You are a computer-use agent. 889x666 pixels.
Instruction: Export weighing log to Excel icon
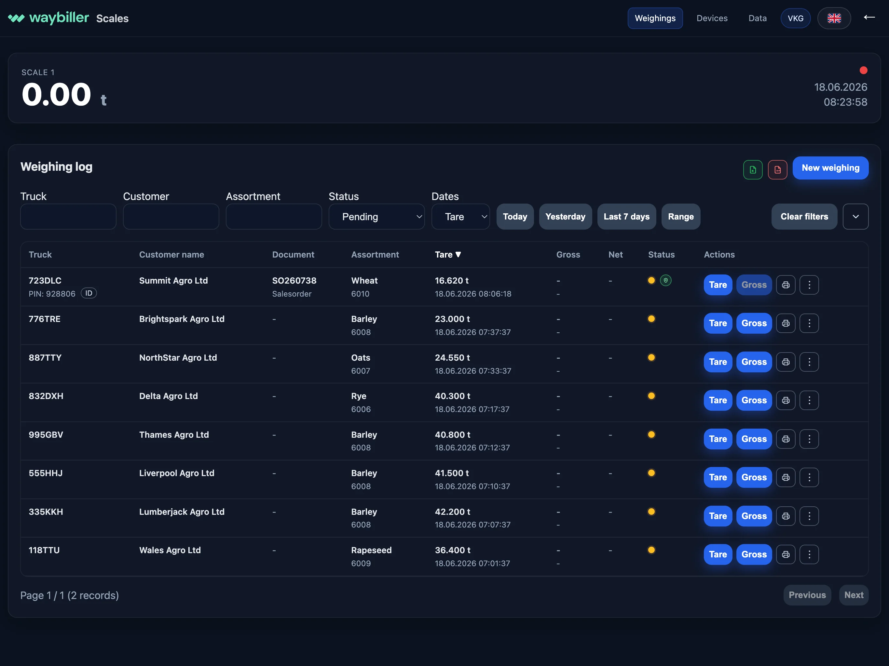(x=753, y=170)
